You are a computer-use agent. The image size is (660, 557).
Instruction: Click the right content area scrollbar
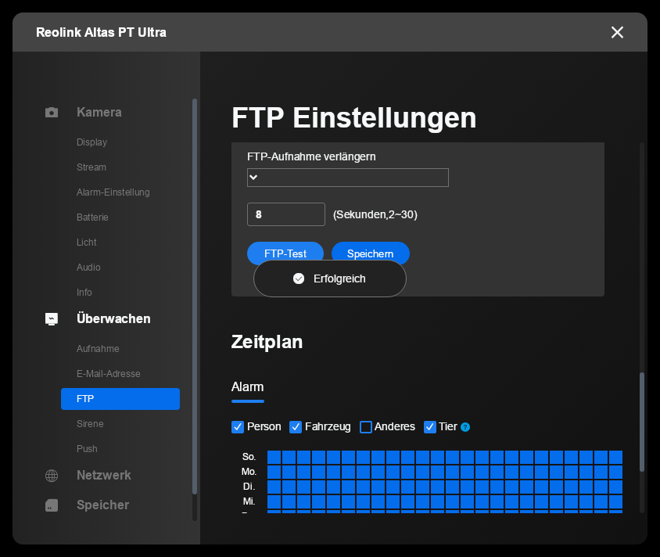click(x=642, y=421)
